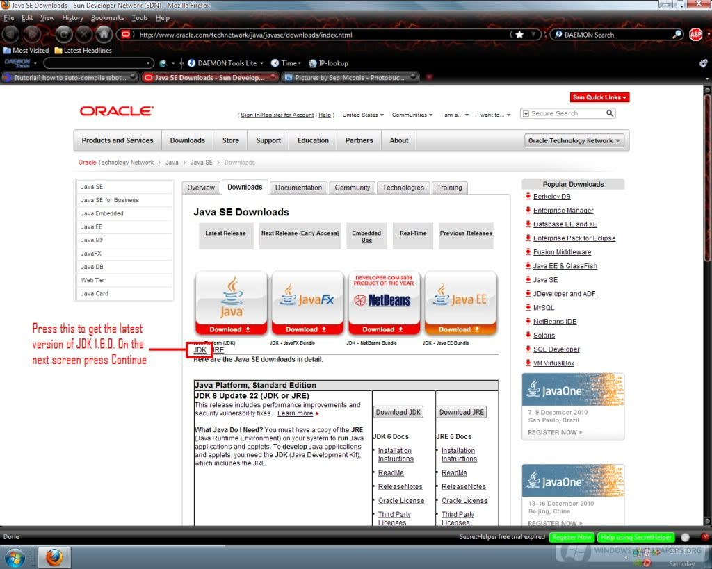712x569 pixels.
Task: Expand the 'I want to...' dropdown
Action: (494, 115)
